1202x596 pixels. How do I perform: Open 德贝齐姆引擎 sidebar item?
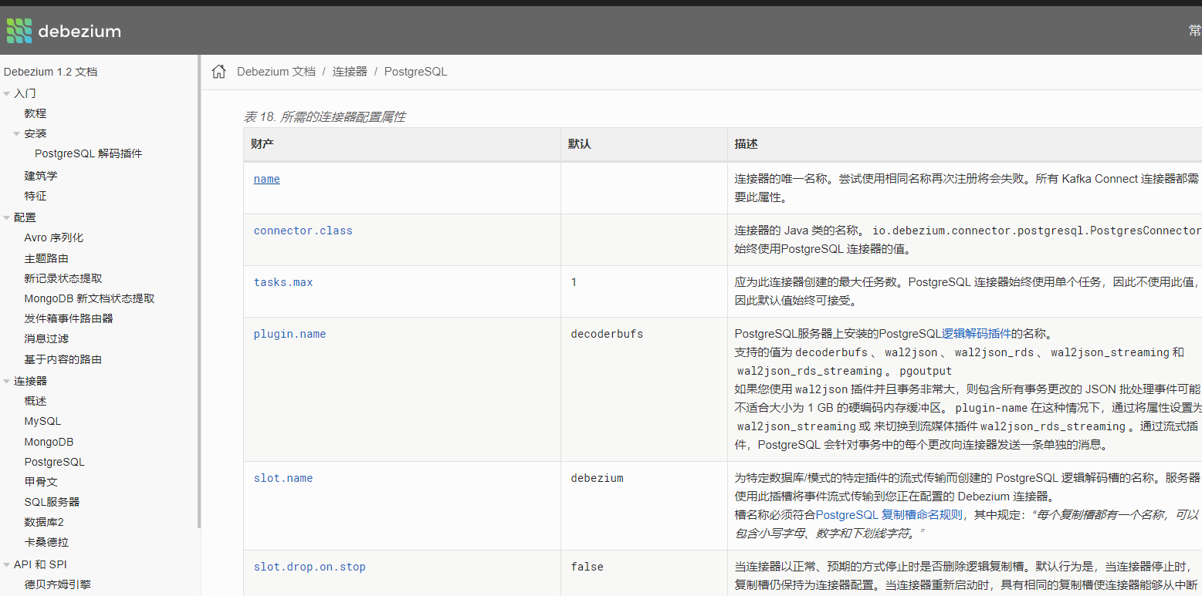coord(58,584)
